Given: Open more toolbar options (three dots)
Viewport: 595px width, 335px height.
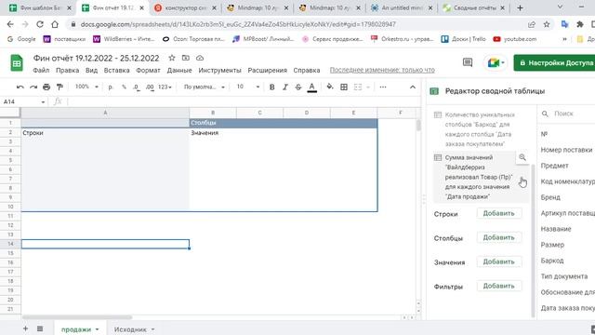Looking at the screenshot, I should (x=383, y=87).
